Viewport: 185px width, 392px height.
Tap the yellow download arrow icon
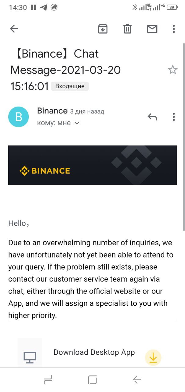[x=153, y=358]
